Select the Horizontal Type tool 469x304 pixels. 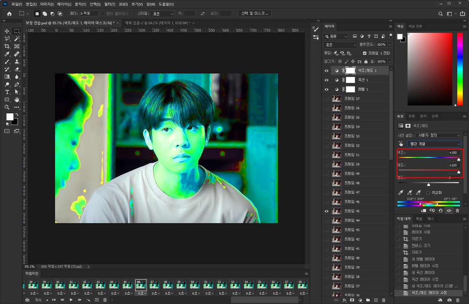(7, 92)
